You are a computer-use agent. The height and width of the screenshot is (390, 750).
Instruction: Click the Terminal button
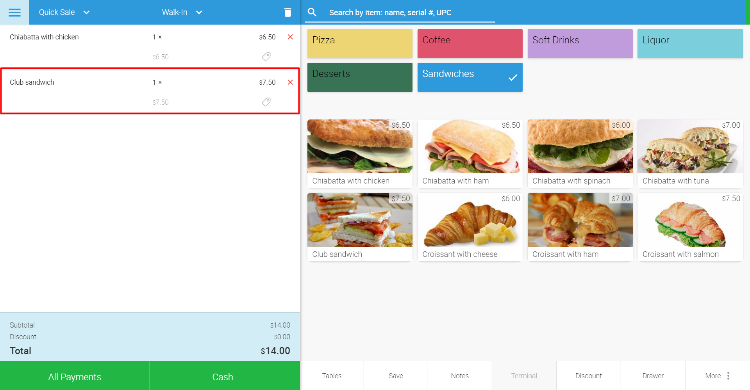(x=524, y=376)
